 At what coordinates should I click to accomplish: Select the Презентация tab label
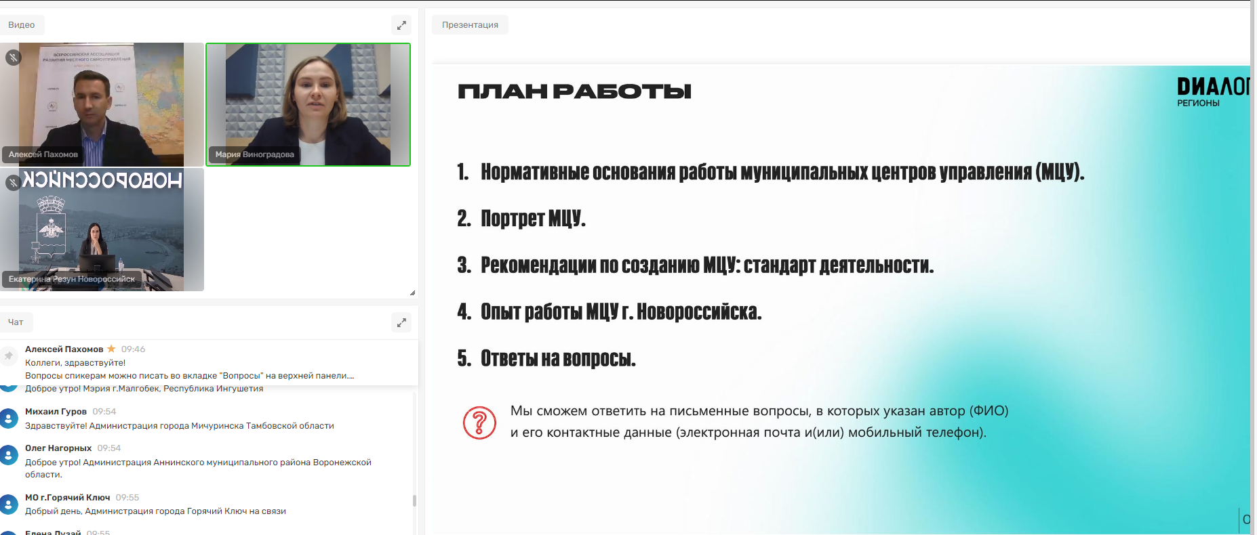pos(470,25)
